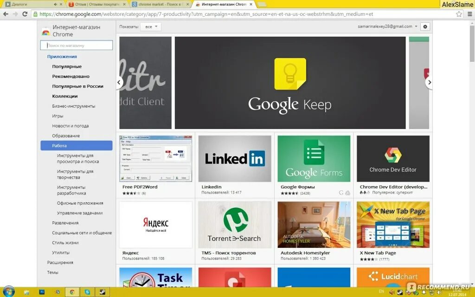Select the Интернет-магазин Chrome tab

(x=224, y=4)
